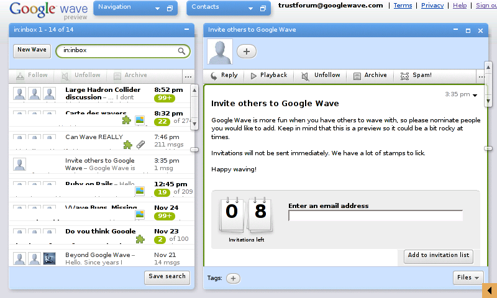Click the puzzle gadget icon on Can Wave REALLY
The height and width of the screenshot is (298, 497).
point(127,145)
